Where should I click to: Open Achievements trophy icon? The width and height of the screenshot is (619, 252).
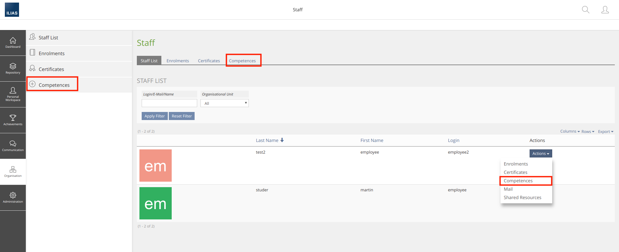tap(13, 120)
